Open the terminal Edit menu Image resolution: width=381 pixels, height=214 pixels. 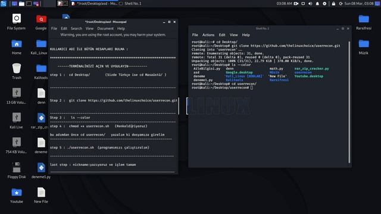click(x=222, y=35)
